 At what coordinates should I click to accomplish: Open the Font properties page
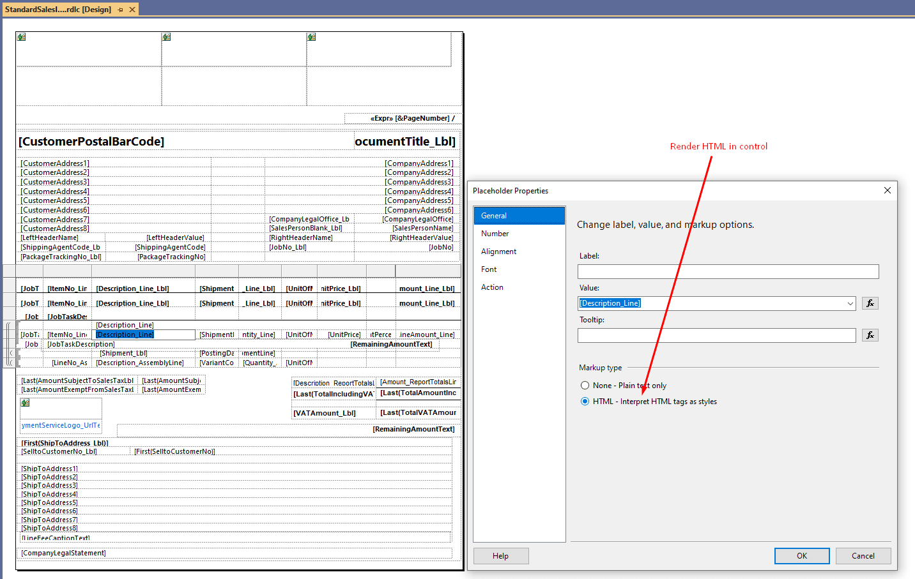(519, 269)
